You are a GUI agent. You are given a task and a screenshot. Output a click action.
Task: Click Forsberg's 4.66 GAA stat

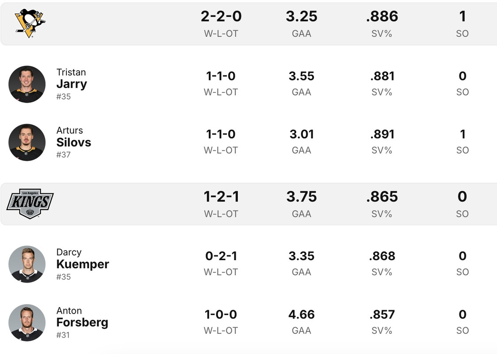(302, 315)
